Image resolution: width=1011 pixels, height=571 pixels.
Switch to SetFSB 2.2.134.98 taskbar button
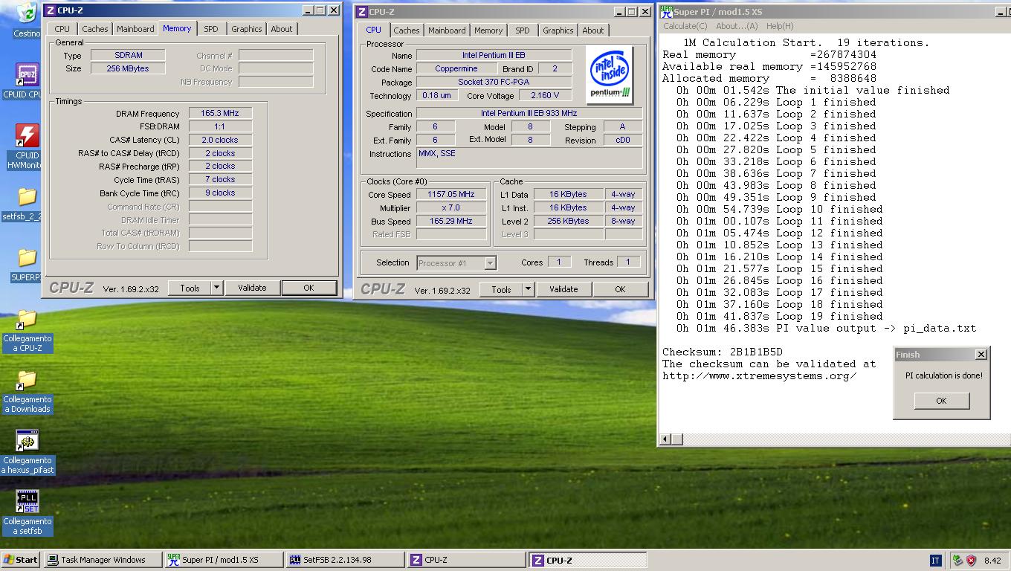point(345,560)
